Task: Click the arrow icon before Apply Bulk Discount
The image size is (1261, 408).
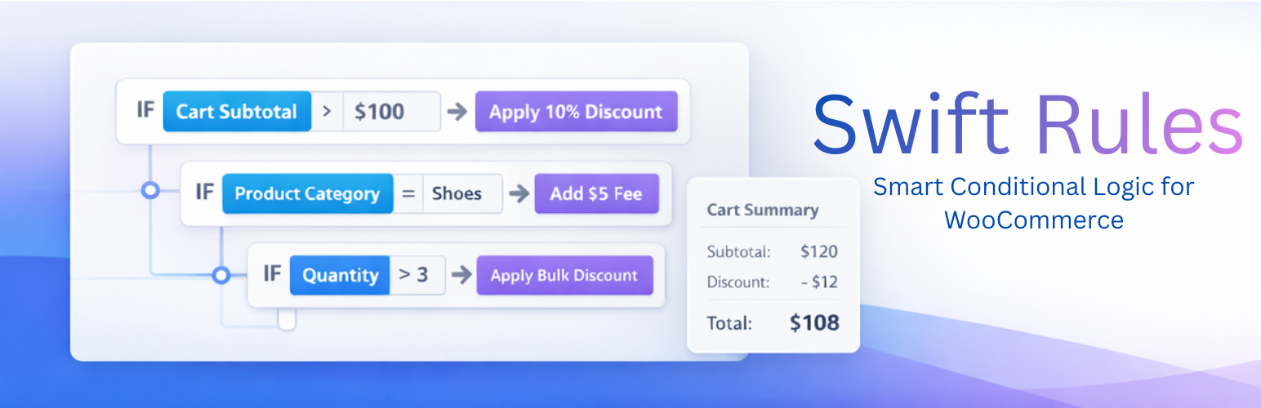Action: coord(461,275)
